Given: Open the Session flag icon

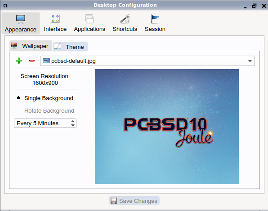Looking at the screenshot, I should pos(155,18).
